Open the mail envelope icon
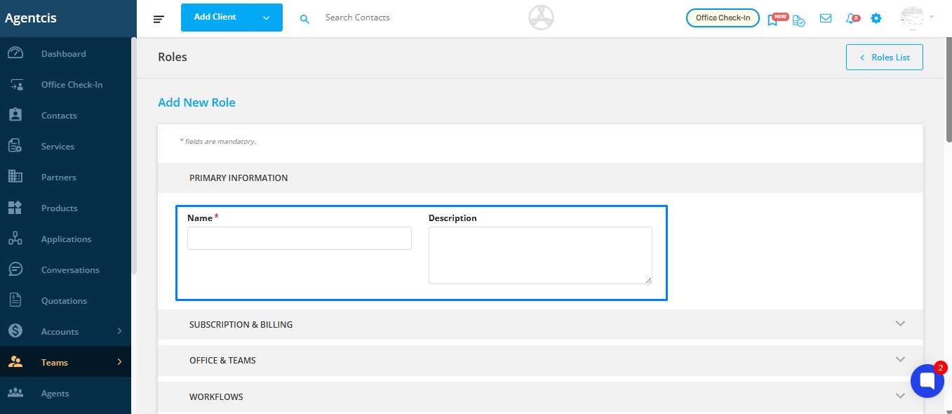 826,18
